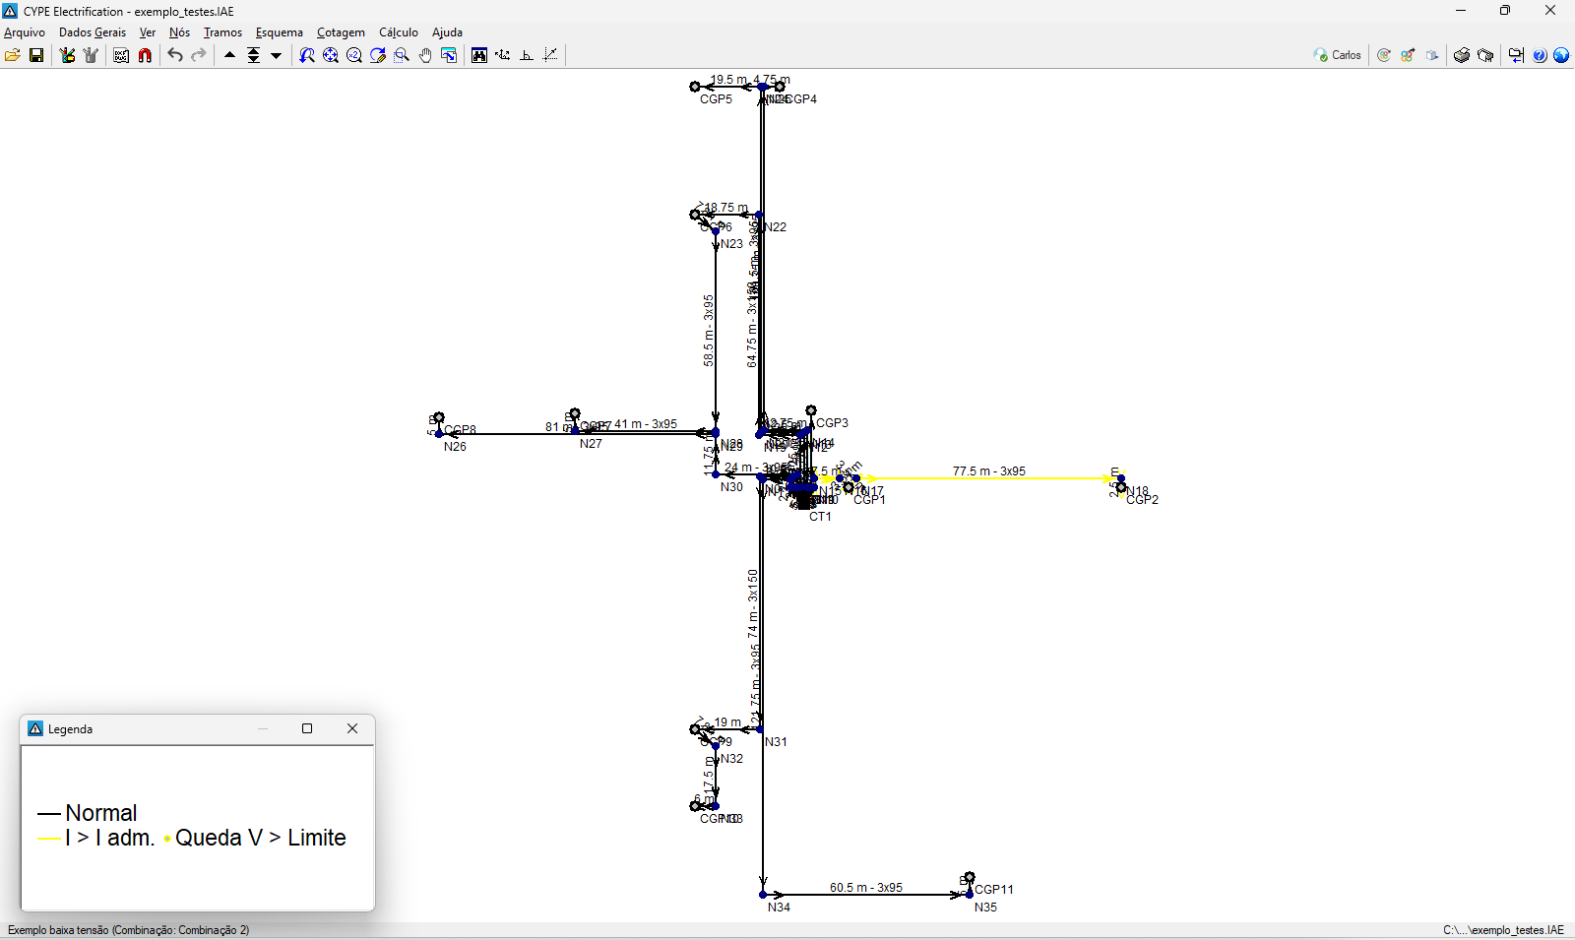
Task: Maximize the Legenda window
Action: pos(307,728)
